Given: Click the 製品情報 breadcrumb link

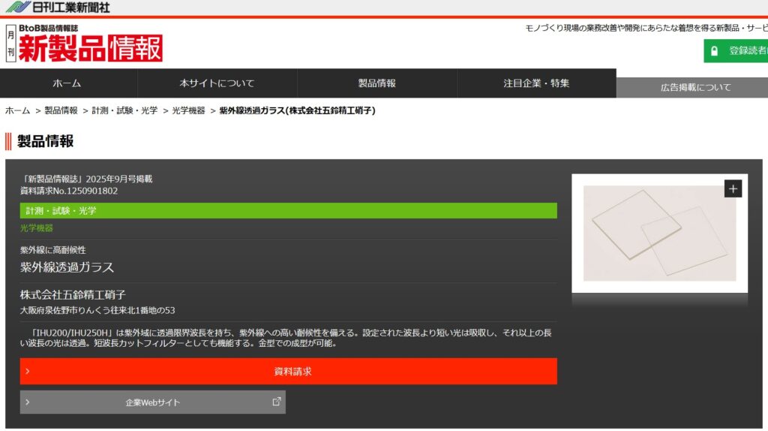Looking at the screenshot, I should pos(61,111).
